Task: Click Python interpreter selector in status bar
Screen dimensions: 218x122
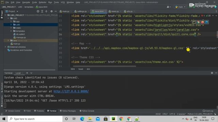Action: click(x=200, y=114)
